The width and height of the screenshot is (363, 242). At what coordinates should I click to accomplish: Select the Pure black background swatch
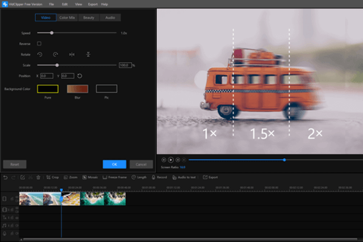pyautogui.click(x=48, y=89)
